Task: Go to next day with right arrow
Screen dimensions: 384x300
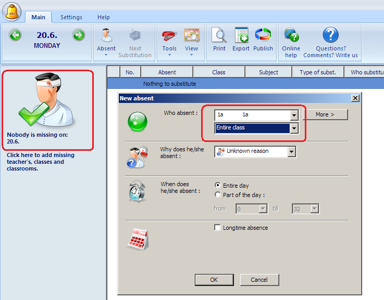Action: point(78,35)
